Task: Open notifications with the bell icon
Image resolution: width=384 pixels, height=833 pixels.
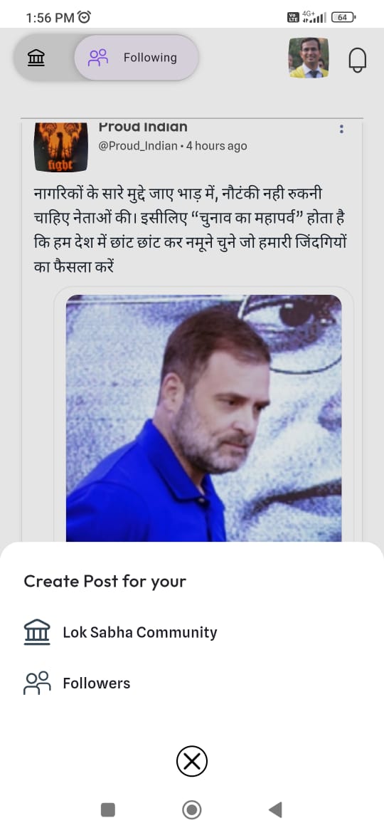Action: 358,60
